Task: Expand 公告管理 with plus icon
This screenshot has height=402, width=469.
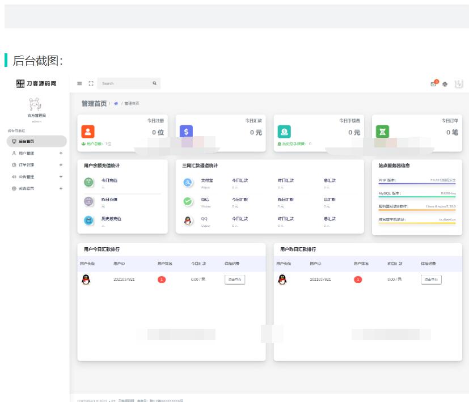Action: click(x=61, y=177)
